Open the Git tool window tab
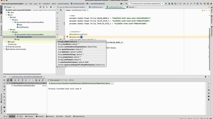The width and height of the screenshot is (213, 119). coord(6,116)
